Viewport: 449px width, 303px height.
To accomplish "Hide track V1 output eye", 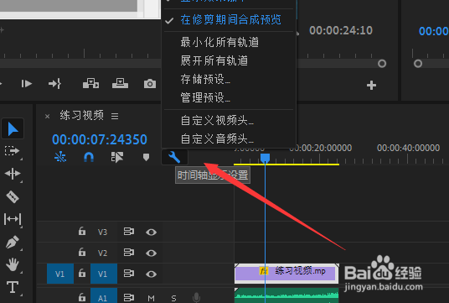I will (151, 274).
